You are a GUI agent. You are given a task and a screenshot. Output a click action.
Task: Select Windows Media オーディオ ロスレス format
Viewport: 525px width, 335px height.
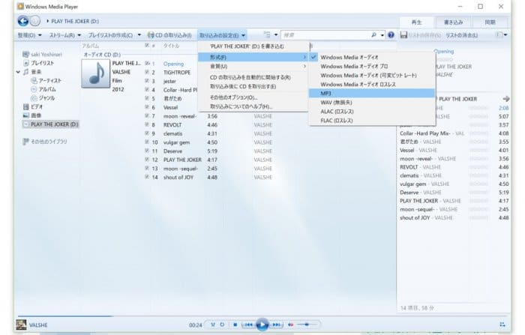point(372,85)
